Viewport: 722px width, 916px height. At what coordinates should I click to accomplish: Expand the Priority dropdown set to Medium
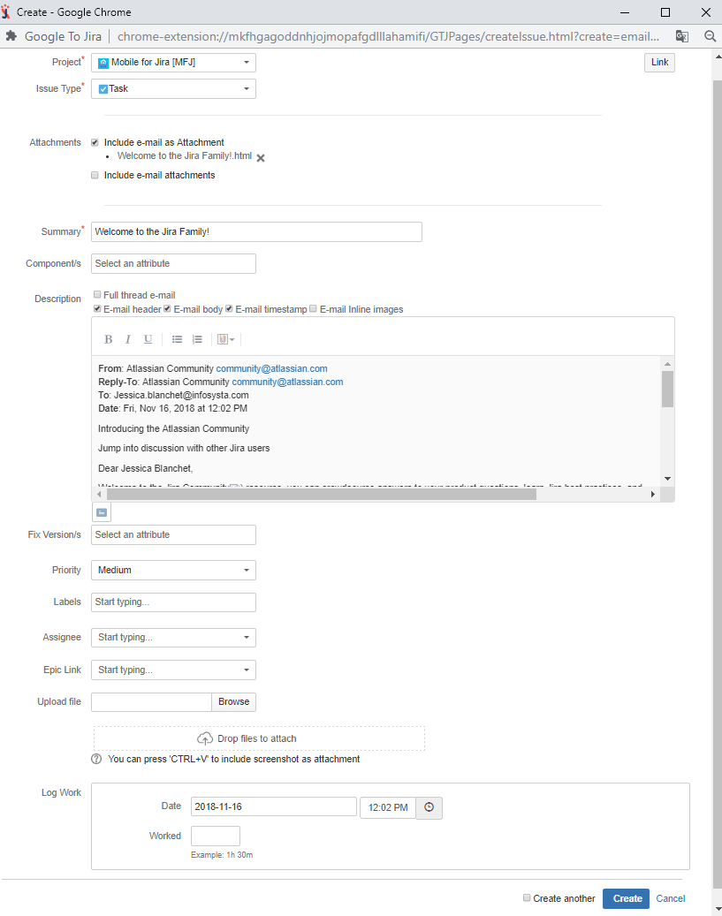(173, 571)
